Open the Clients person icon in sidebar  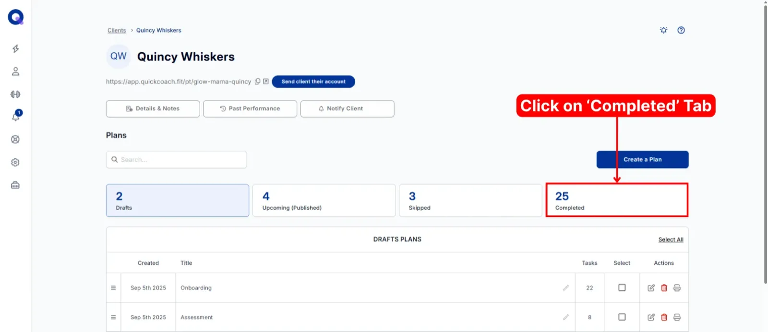pos(15,71)
